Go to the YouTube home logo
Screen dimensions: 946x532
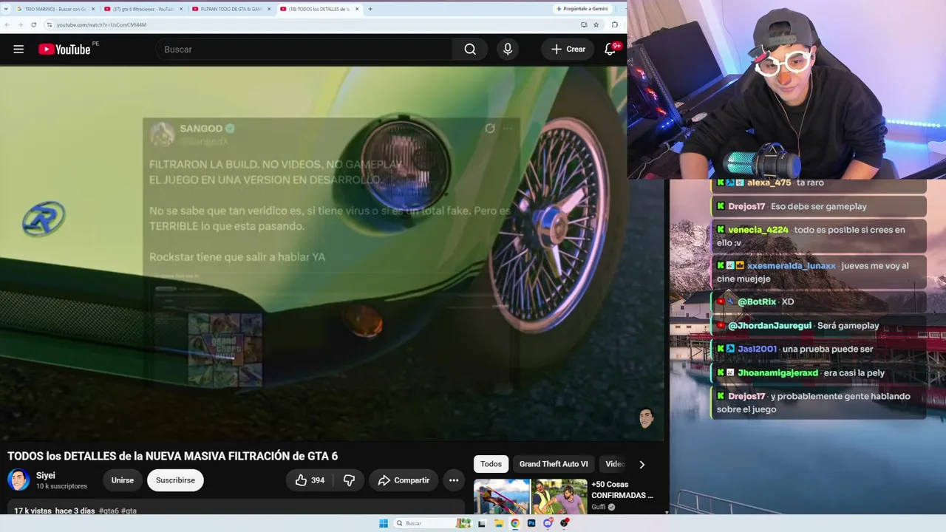pos(64,50)
